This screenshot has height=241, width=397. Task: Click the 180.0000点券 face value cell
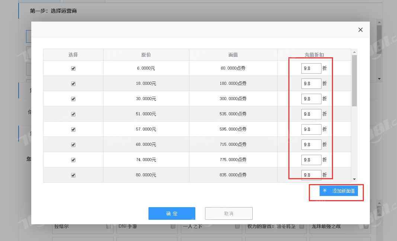tap(233, 83)
